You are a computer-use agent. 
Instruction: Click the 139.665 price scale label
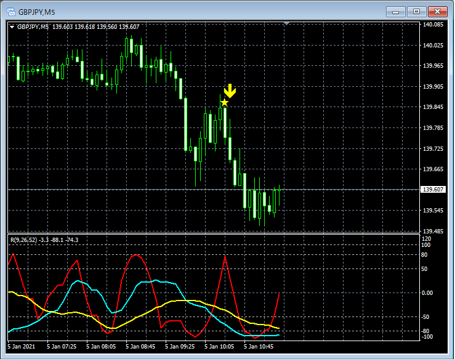click(x=433, y=169)
